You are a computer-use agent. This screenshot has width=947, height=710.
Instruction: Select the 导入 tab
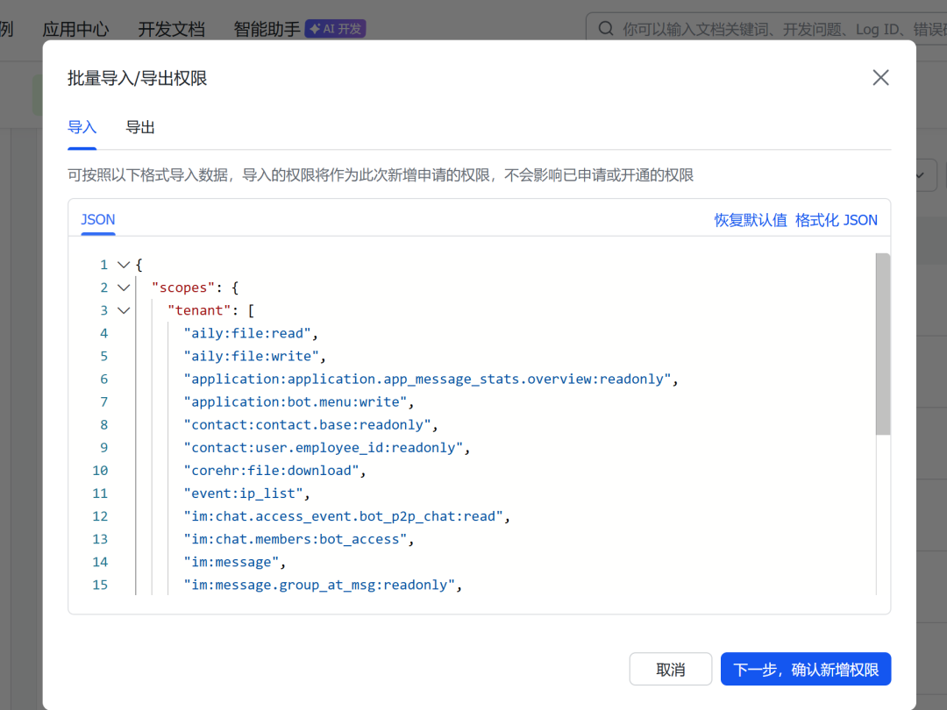82,128
